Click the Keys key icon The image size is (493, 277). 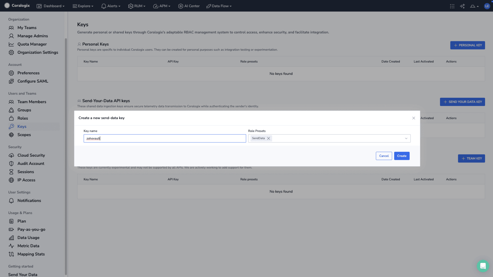[x=11, y=127]
